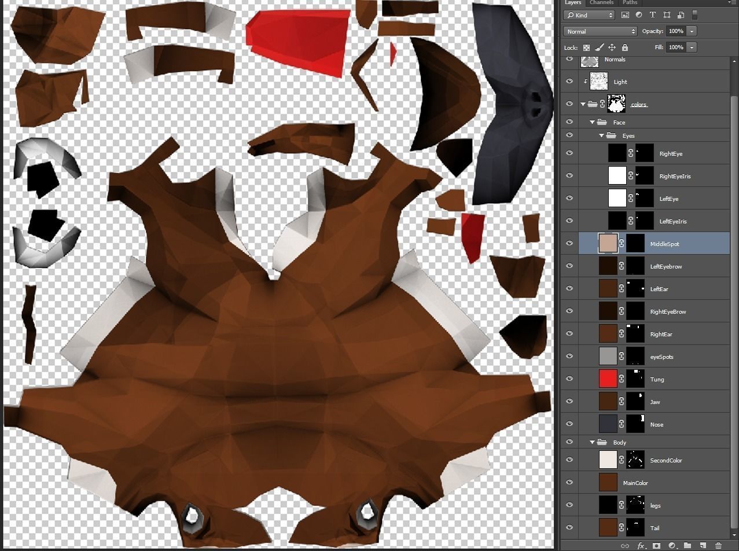Hide the Normals layer
This screenshot has height=551, width=739.
click(x=569, y=59)
